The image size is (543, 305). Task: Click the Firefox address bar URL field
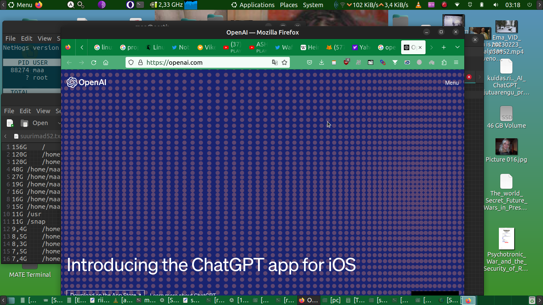pyautogui.click(x=207, y=62)
